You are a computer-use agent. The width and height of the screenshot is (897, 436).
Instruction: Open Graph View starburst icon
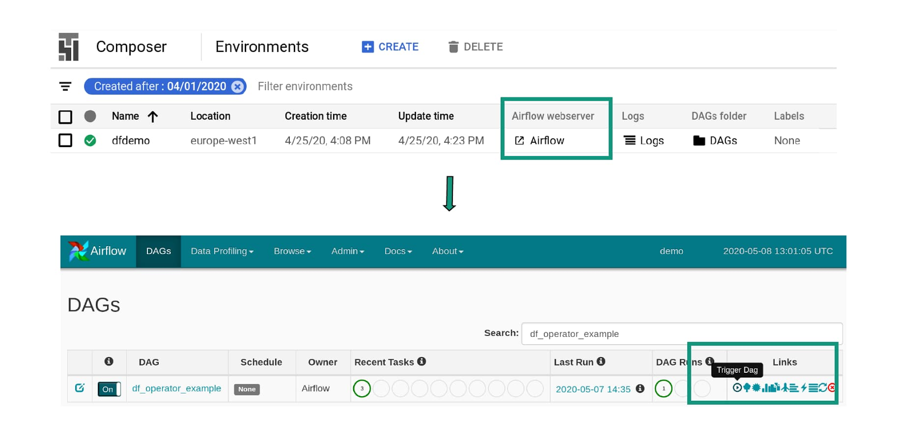pos(756,387)
